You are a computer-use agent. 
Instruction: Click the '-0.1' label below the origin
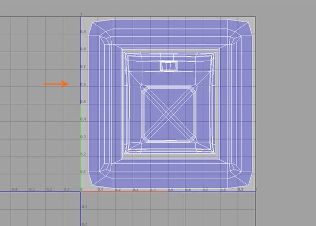click(84, 207)
